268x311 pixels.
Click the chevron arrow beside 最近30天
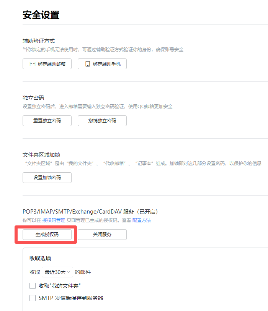tap(69, 272)
